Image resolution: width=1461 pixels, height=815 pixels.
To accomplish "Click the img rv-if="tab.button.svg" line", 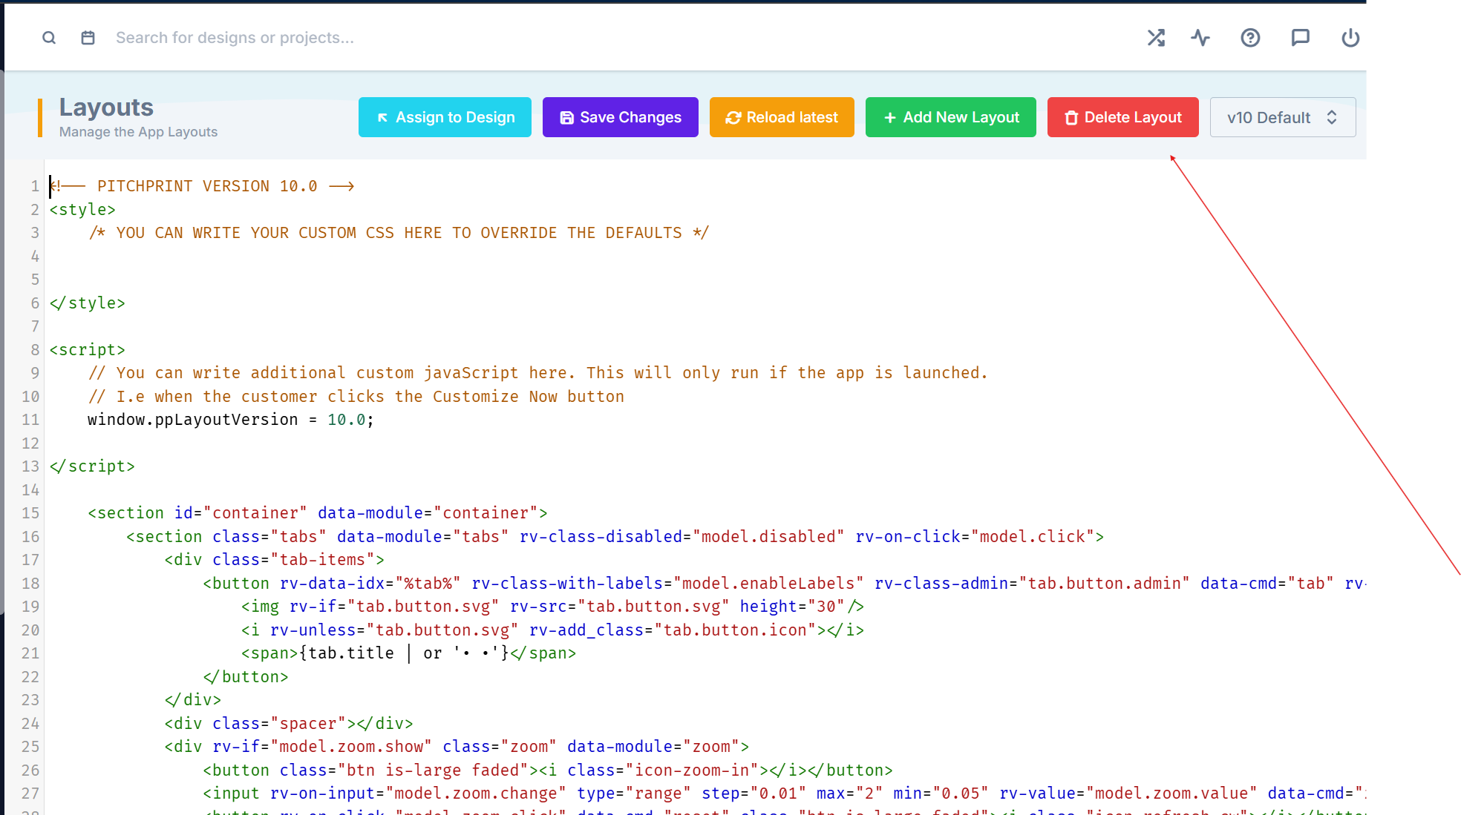I will pyautogui.click(x=552, y=607).
